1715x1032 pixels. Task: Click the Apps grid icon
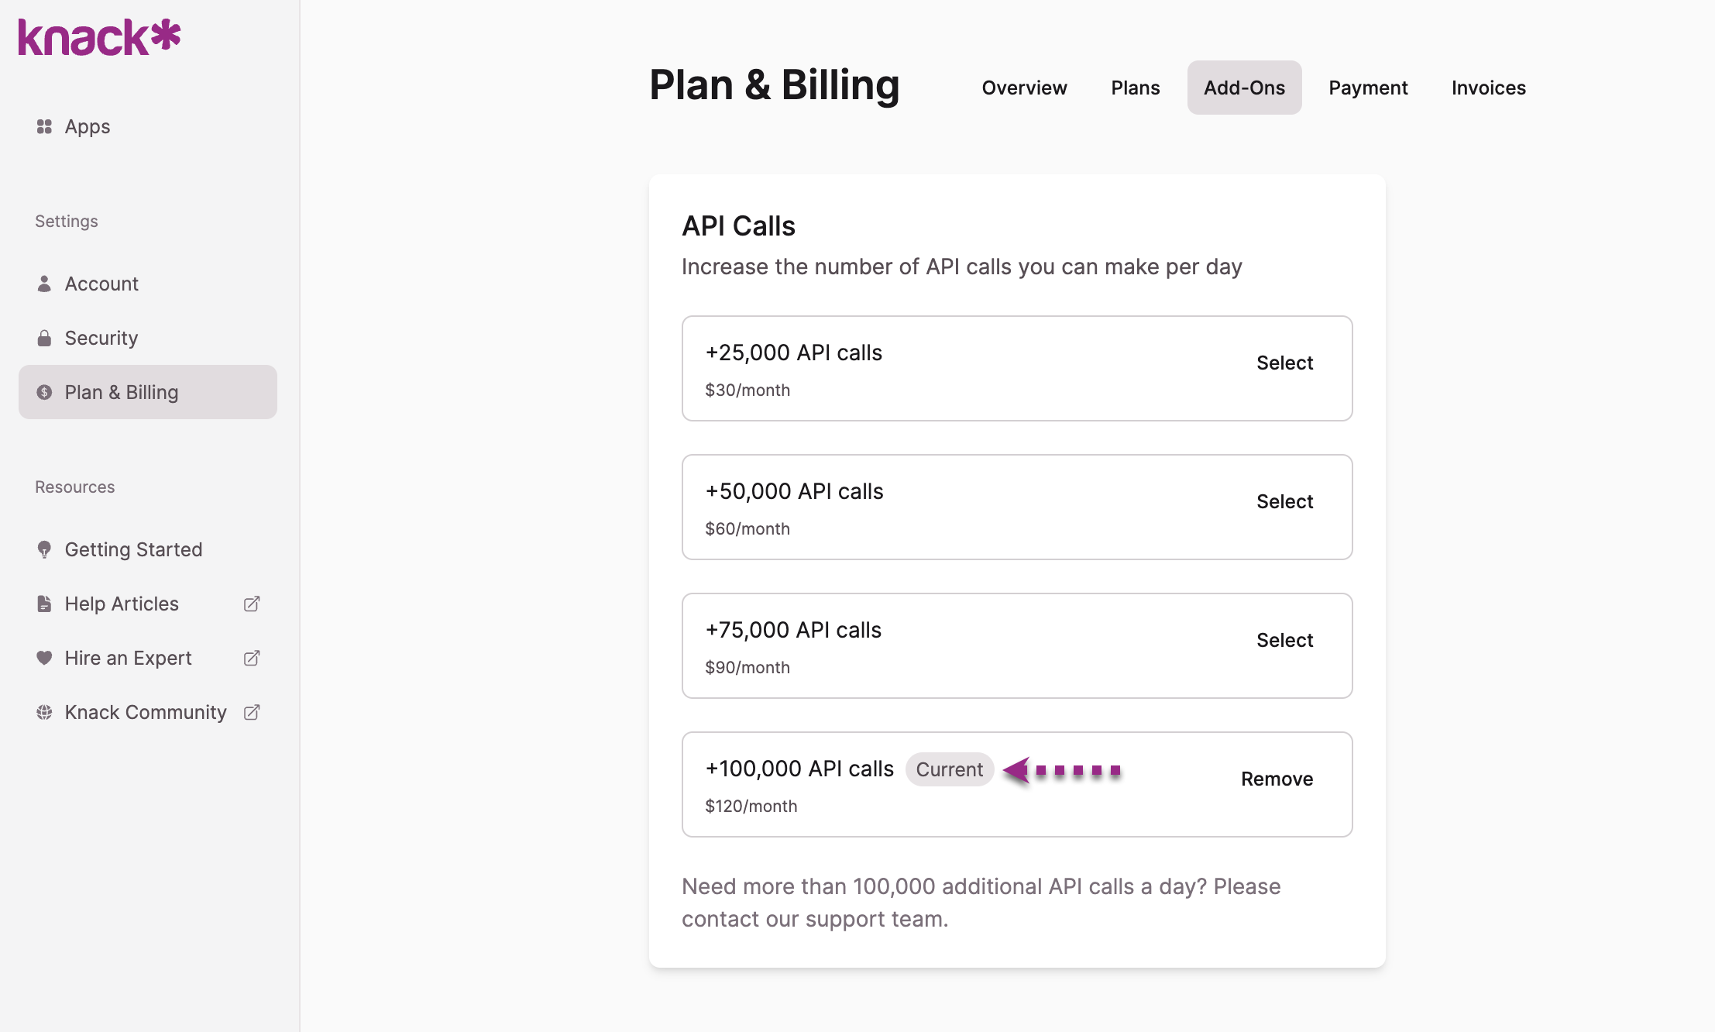coord(44,126)
